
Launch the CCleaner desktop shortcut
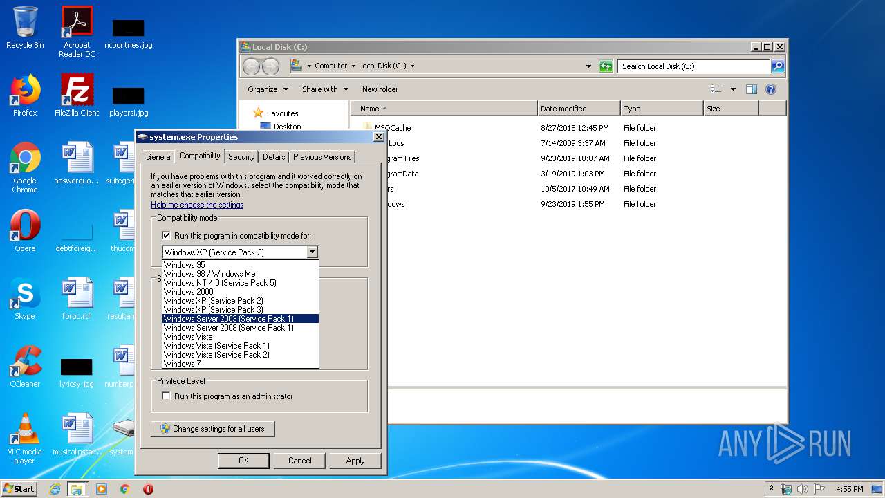click(x=25, y=367)
